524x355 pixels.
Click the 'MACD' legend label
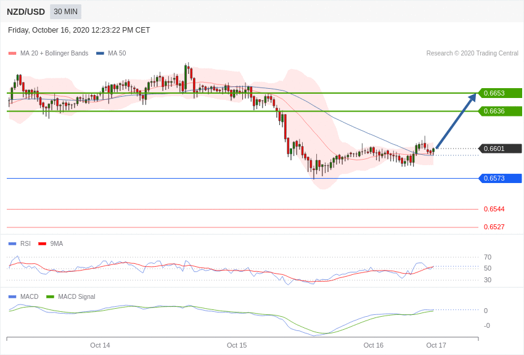point(29,297)
